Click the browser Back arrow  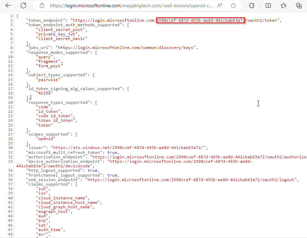8,6
